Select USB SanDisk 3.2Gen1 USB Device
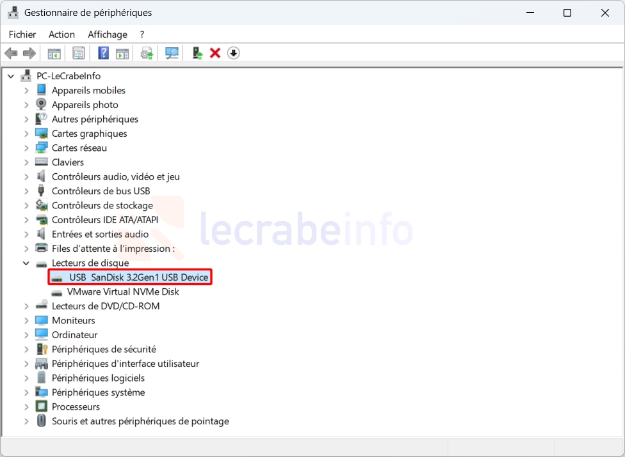This screenshot has height=457, width=625. click(138, 277)
